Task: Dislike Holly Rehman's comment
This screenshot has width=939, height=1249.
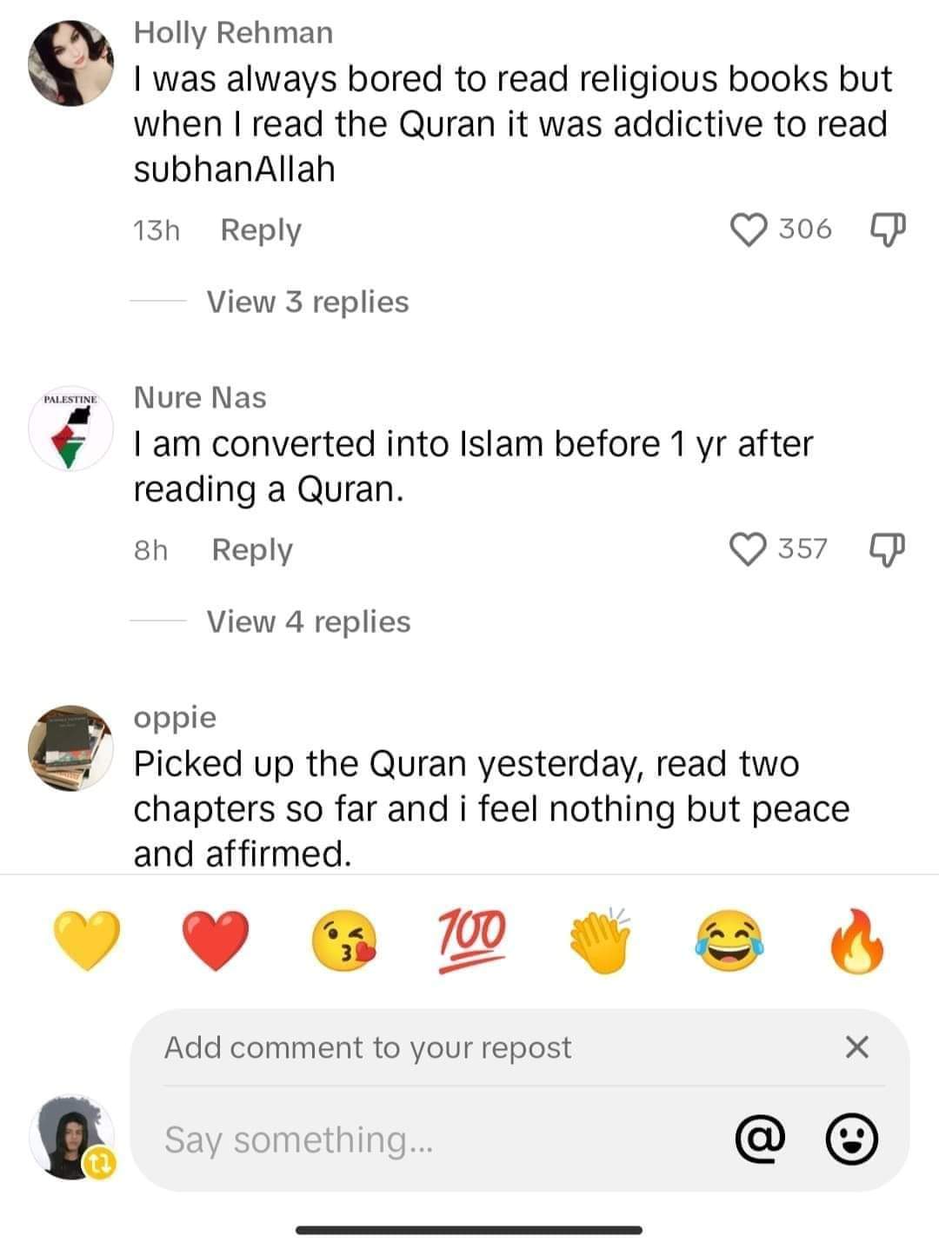Action: coord(888,229)
